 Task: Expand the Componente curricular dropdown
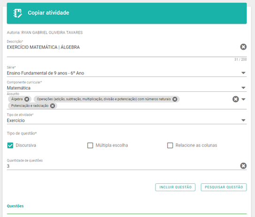coord(243,88)
